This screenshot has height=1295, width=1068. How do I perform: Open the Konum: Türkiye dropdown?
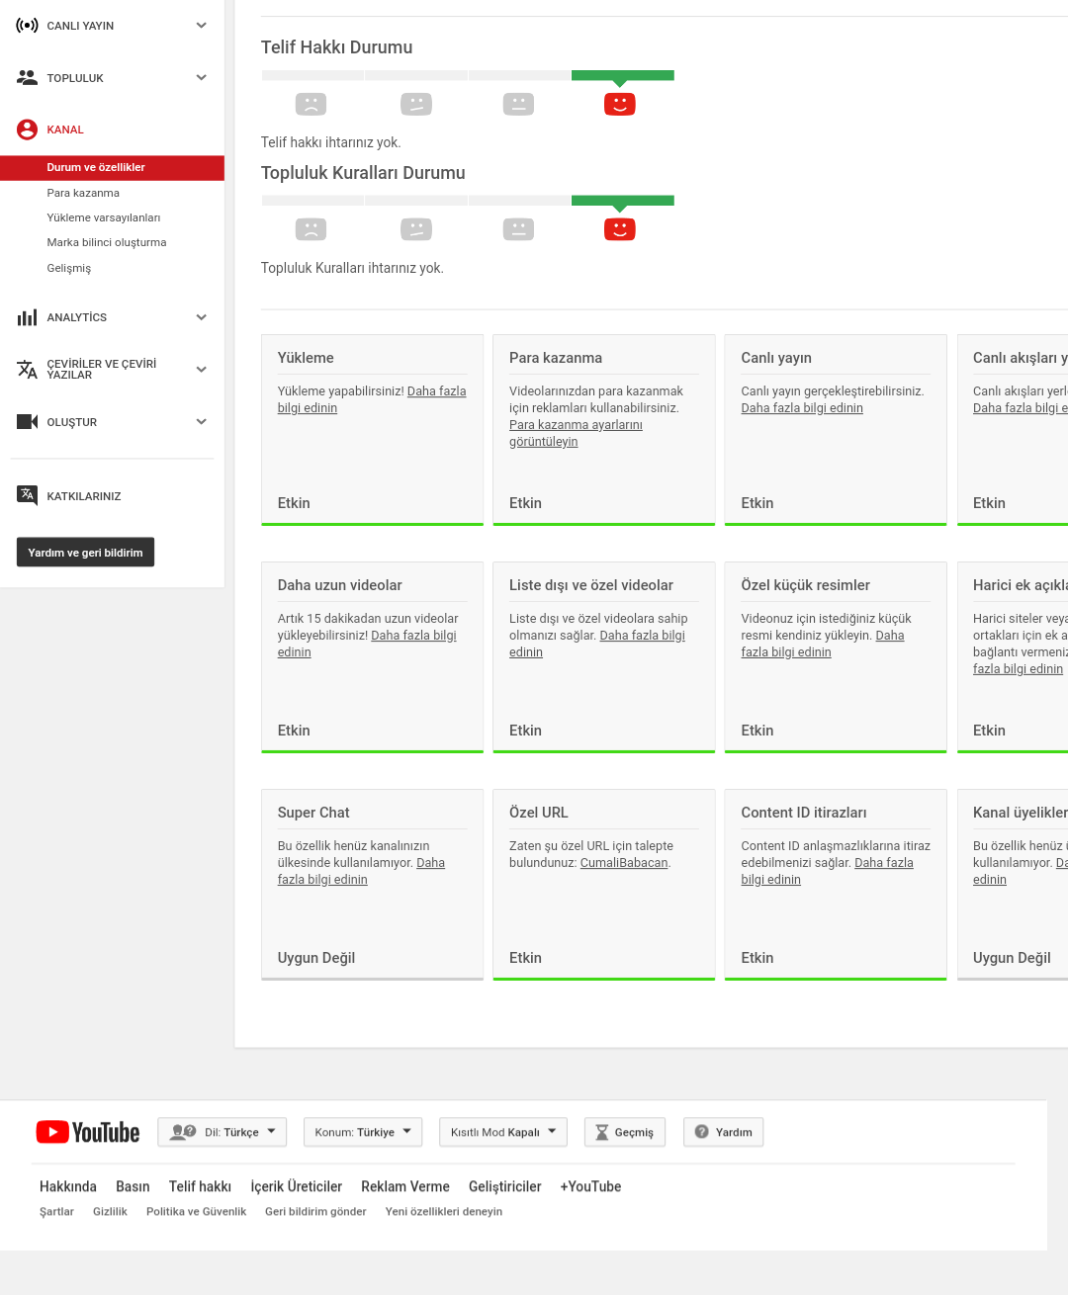point(363,1132)
